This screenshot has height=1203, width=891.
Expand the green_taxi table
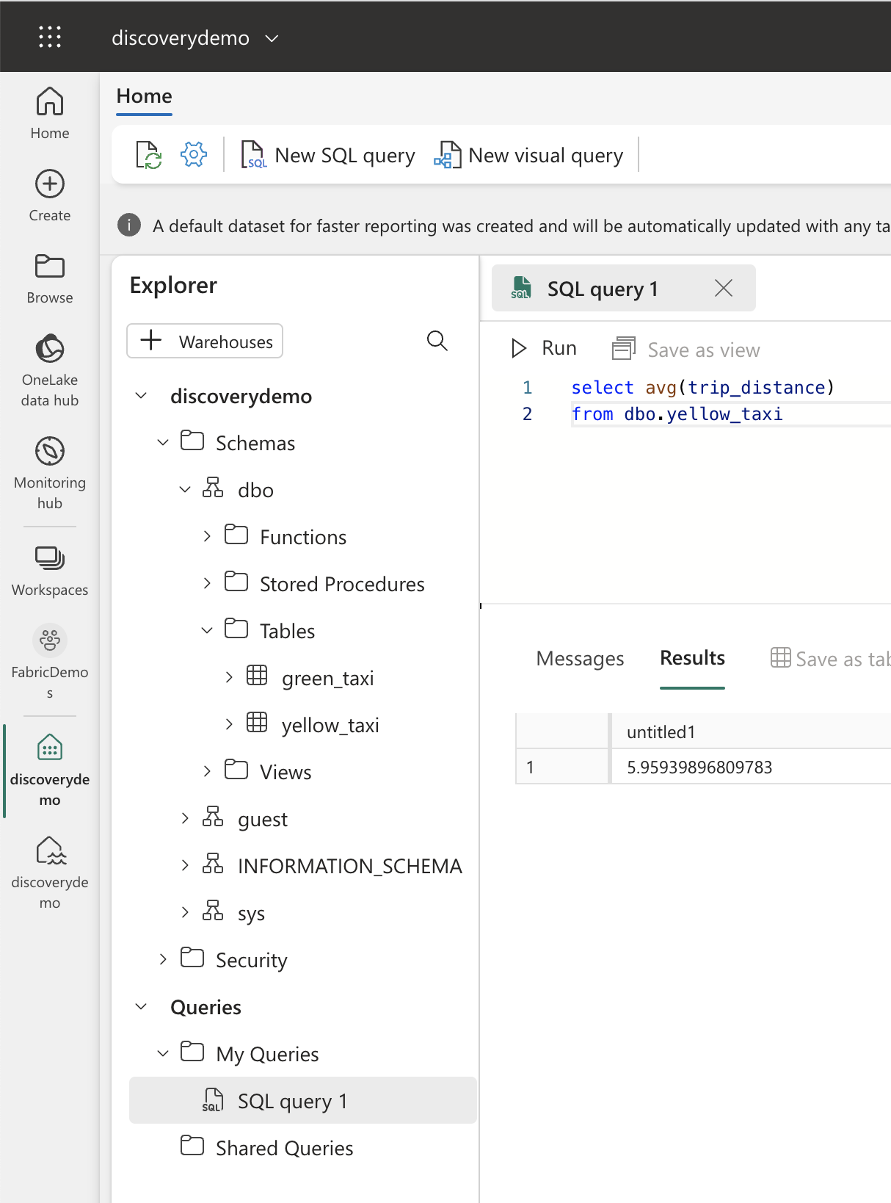[229, 678]
